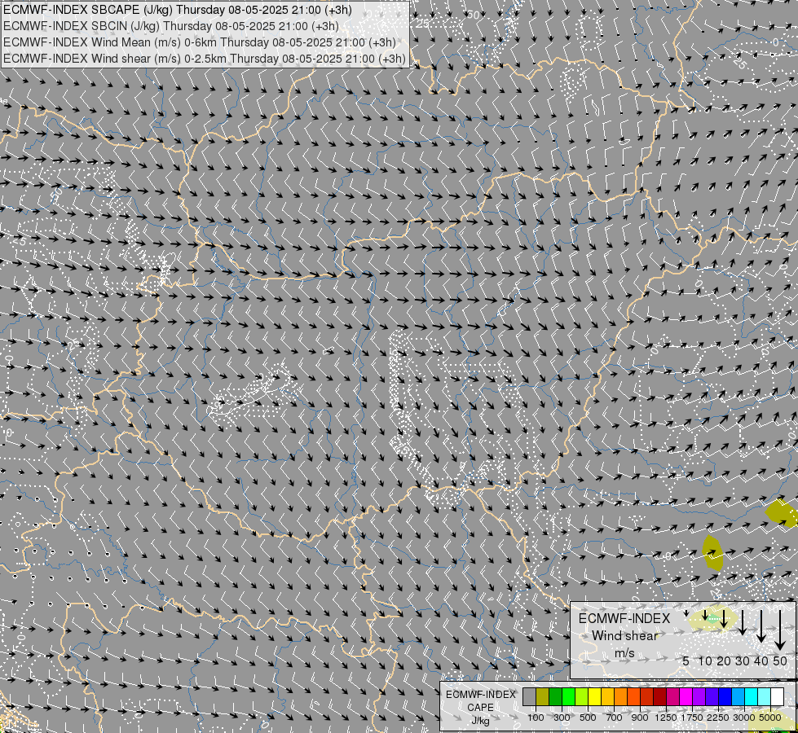Pick the indigo violet CAPE swatch

click(x=712, y=696)
